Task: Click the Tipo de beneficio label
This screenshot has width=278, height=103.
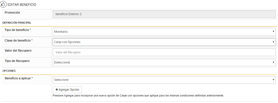Action: pyautogui.click(x=17, y=30)
